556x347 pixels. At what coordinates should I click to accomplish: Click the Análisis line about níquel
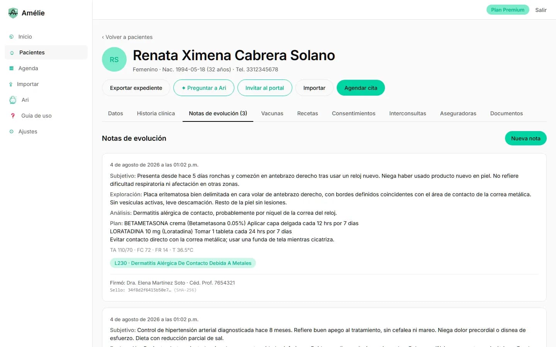[x=224, y=213]
